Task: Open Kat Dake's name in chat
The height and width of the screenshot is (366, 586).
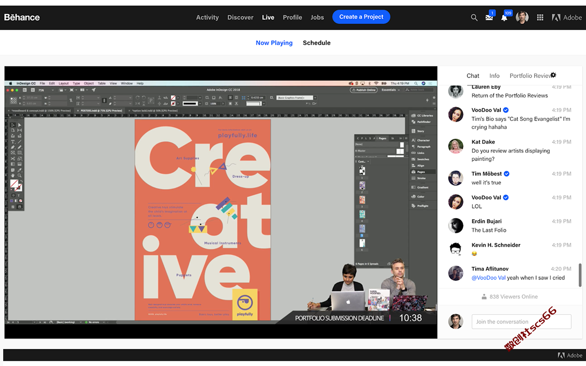Action: (483, 142)
